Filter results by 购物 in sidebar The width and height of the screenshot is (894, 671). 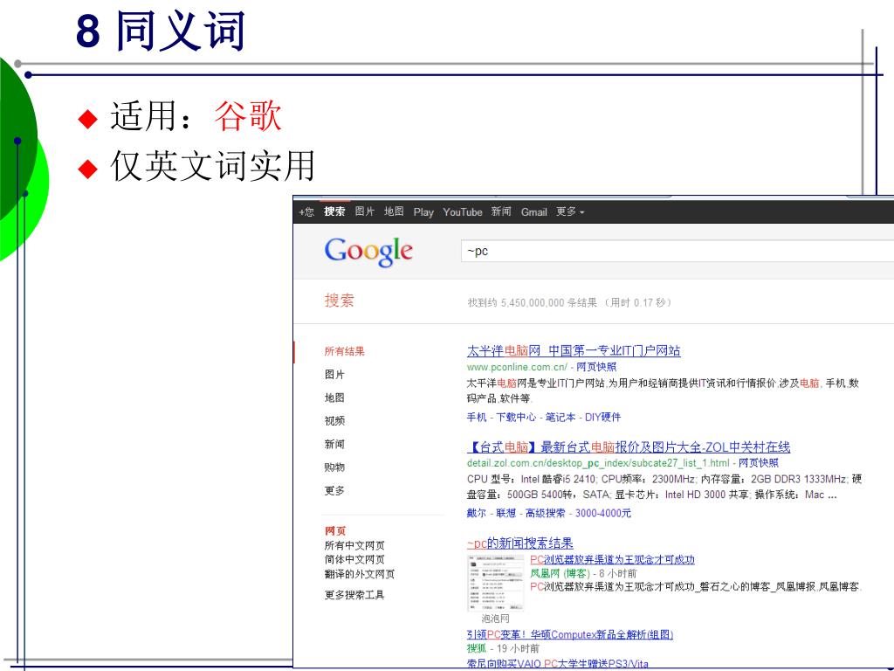334,467
